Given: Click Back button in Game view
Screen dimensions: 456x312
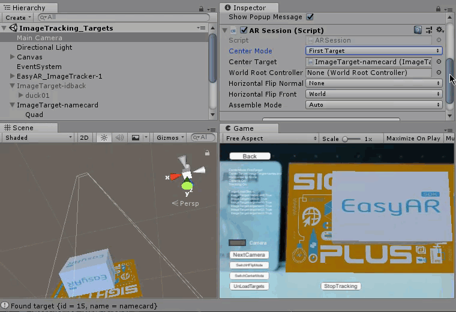Looking at the screenshot, I should 250,156.
